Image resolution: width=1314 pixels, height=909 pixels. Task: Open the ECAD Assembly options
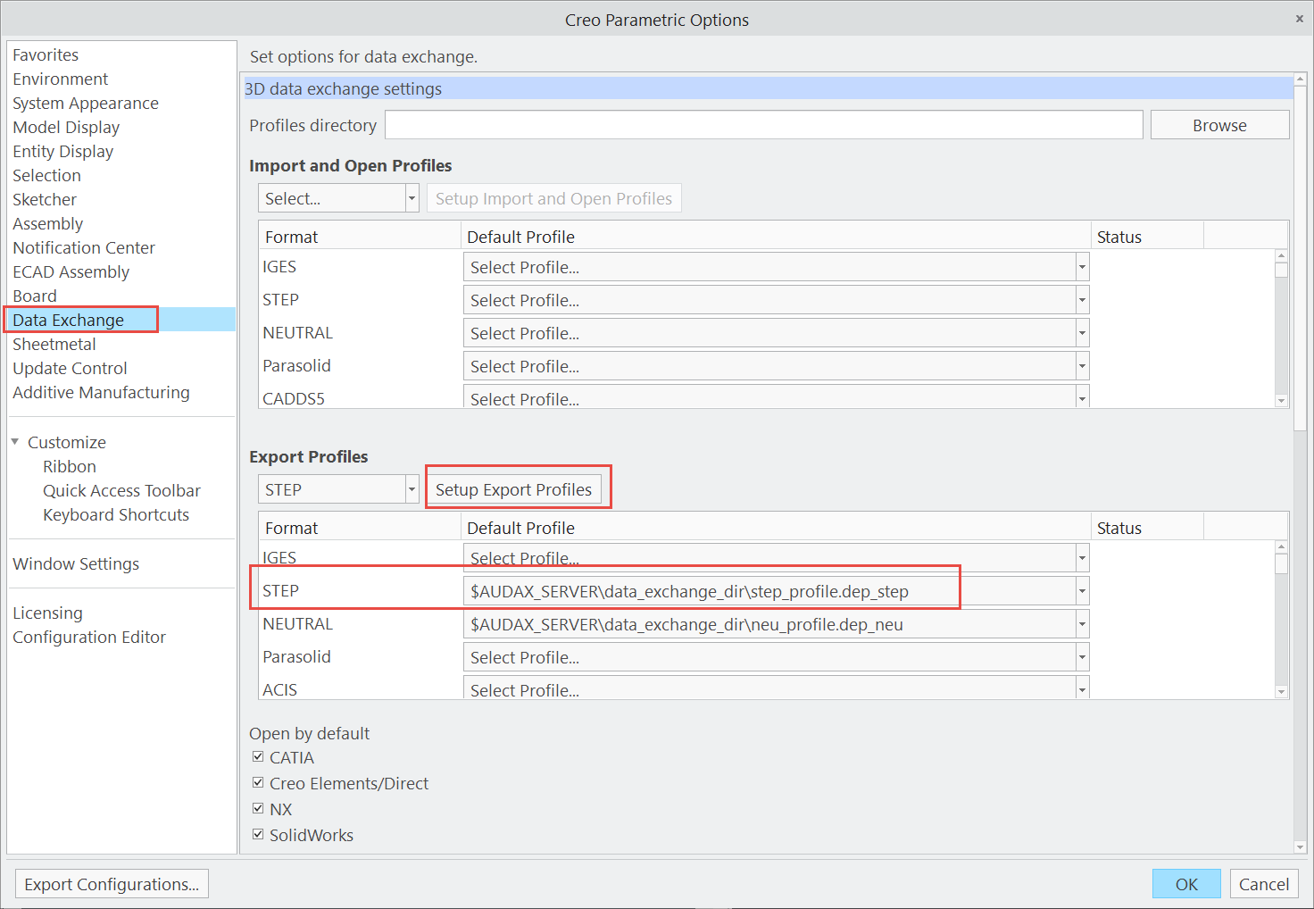pyautogui.click(x=71, y=271)
